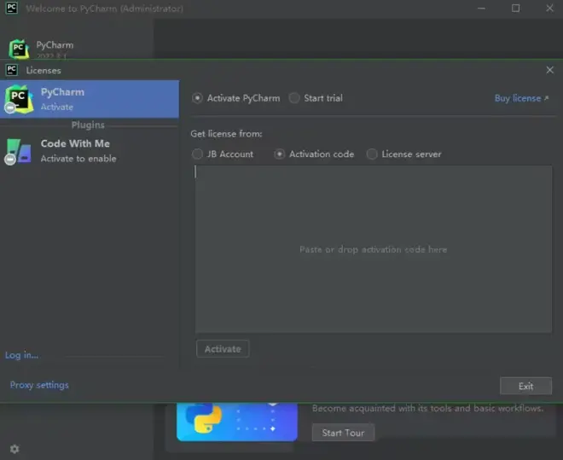Click Start Tour in the Welcome window

pos(343,433)
